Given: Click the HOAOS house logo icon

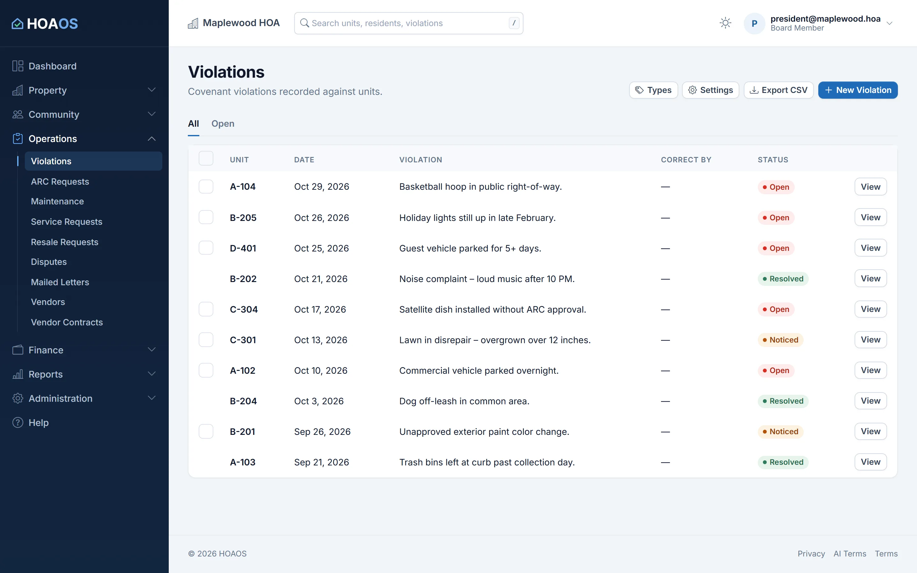Looking at the screenshot, I should (x=18, y=24).
